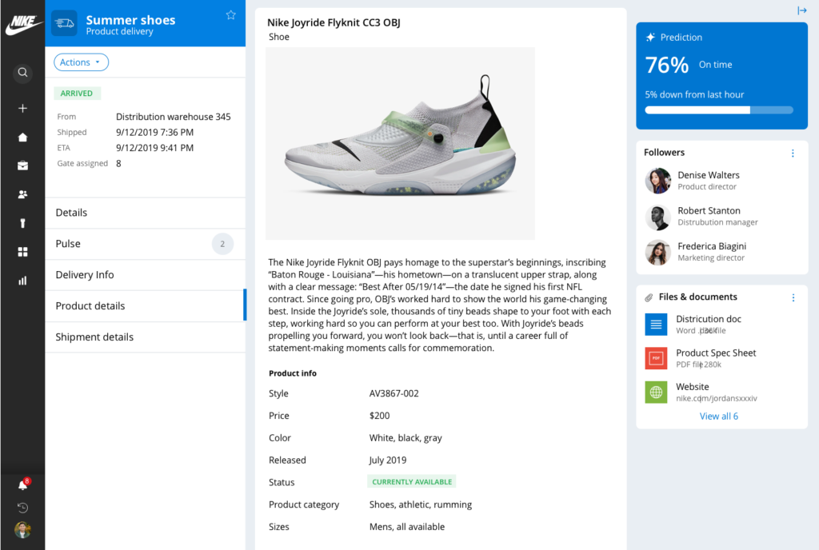
Task: Click the View all 6 link
Action: pos(719,416)
